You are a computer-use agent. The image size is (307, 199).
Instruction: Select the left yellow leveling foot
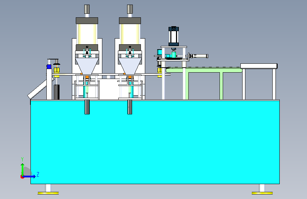pos(48,193)
